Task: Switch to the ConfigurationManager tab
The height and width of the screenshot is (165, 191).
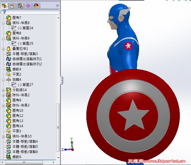Action: tap(20, 6)
